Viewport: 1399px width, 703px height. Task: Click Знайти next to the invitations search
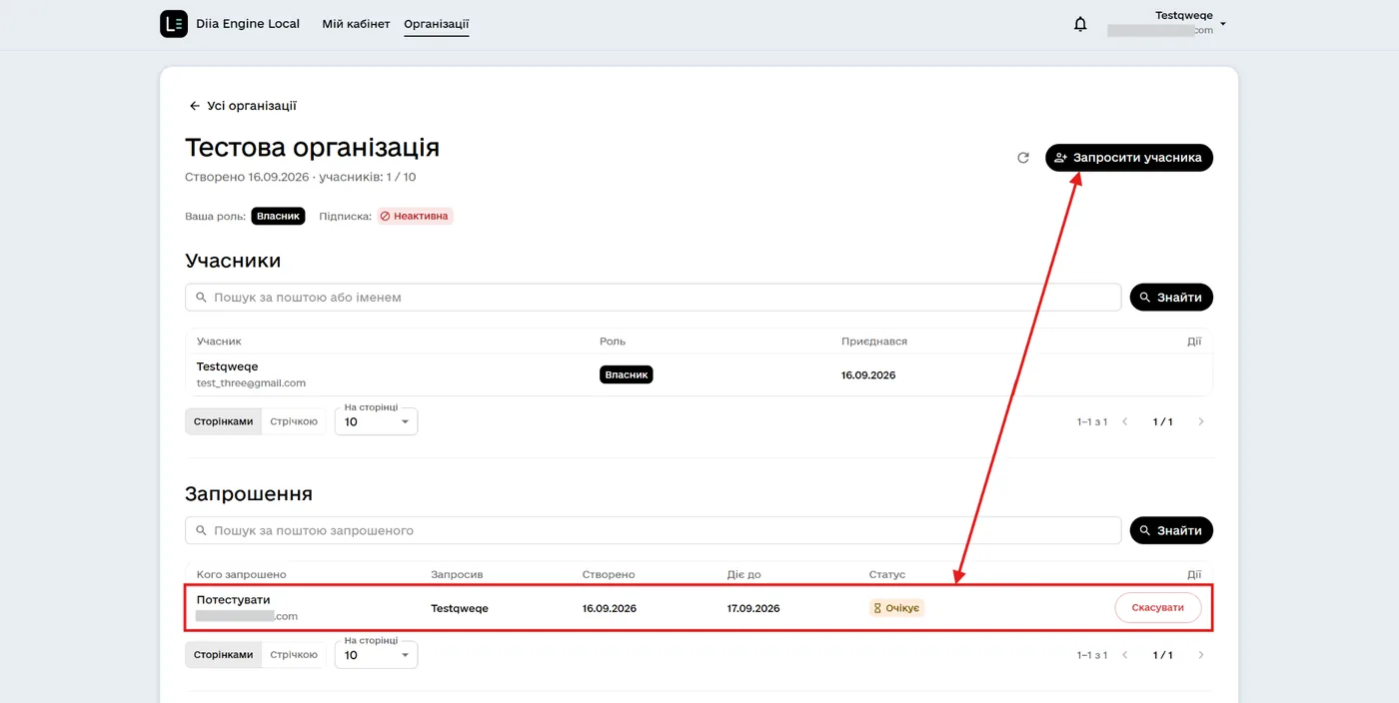click(x=1171, y=530)
